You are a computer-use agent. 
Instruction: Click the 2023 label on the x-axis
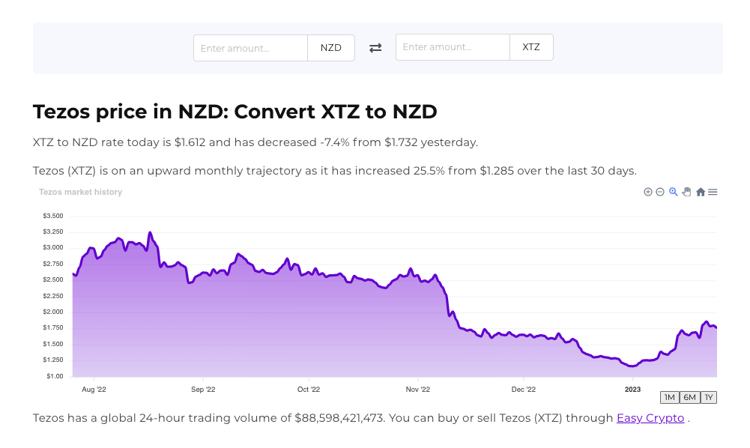click(x=632, y=389)
